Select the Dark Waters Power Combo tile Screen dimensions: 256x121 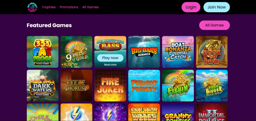pyautogui.click(x=42, y=85)
